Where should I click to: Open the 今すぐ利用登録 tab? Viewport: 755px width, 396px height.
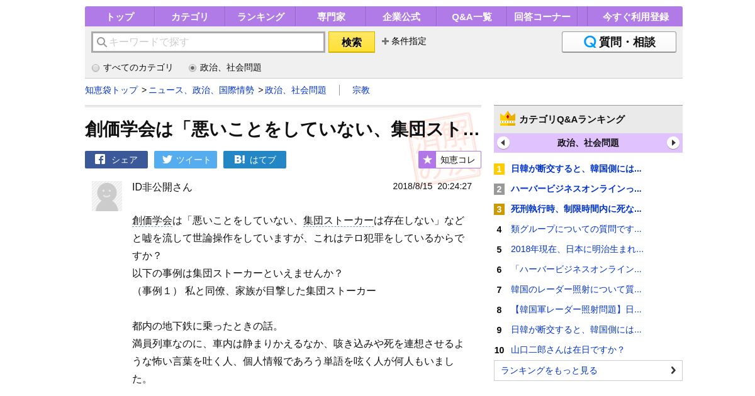click(635, 17)
